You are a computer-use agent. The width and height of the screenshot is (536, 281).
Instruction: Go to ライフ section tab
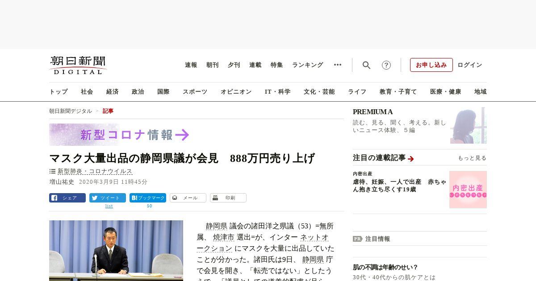(357, 92)
